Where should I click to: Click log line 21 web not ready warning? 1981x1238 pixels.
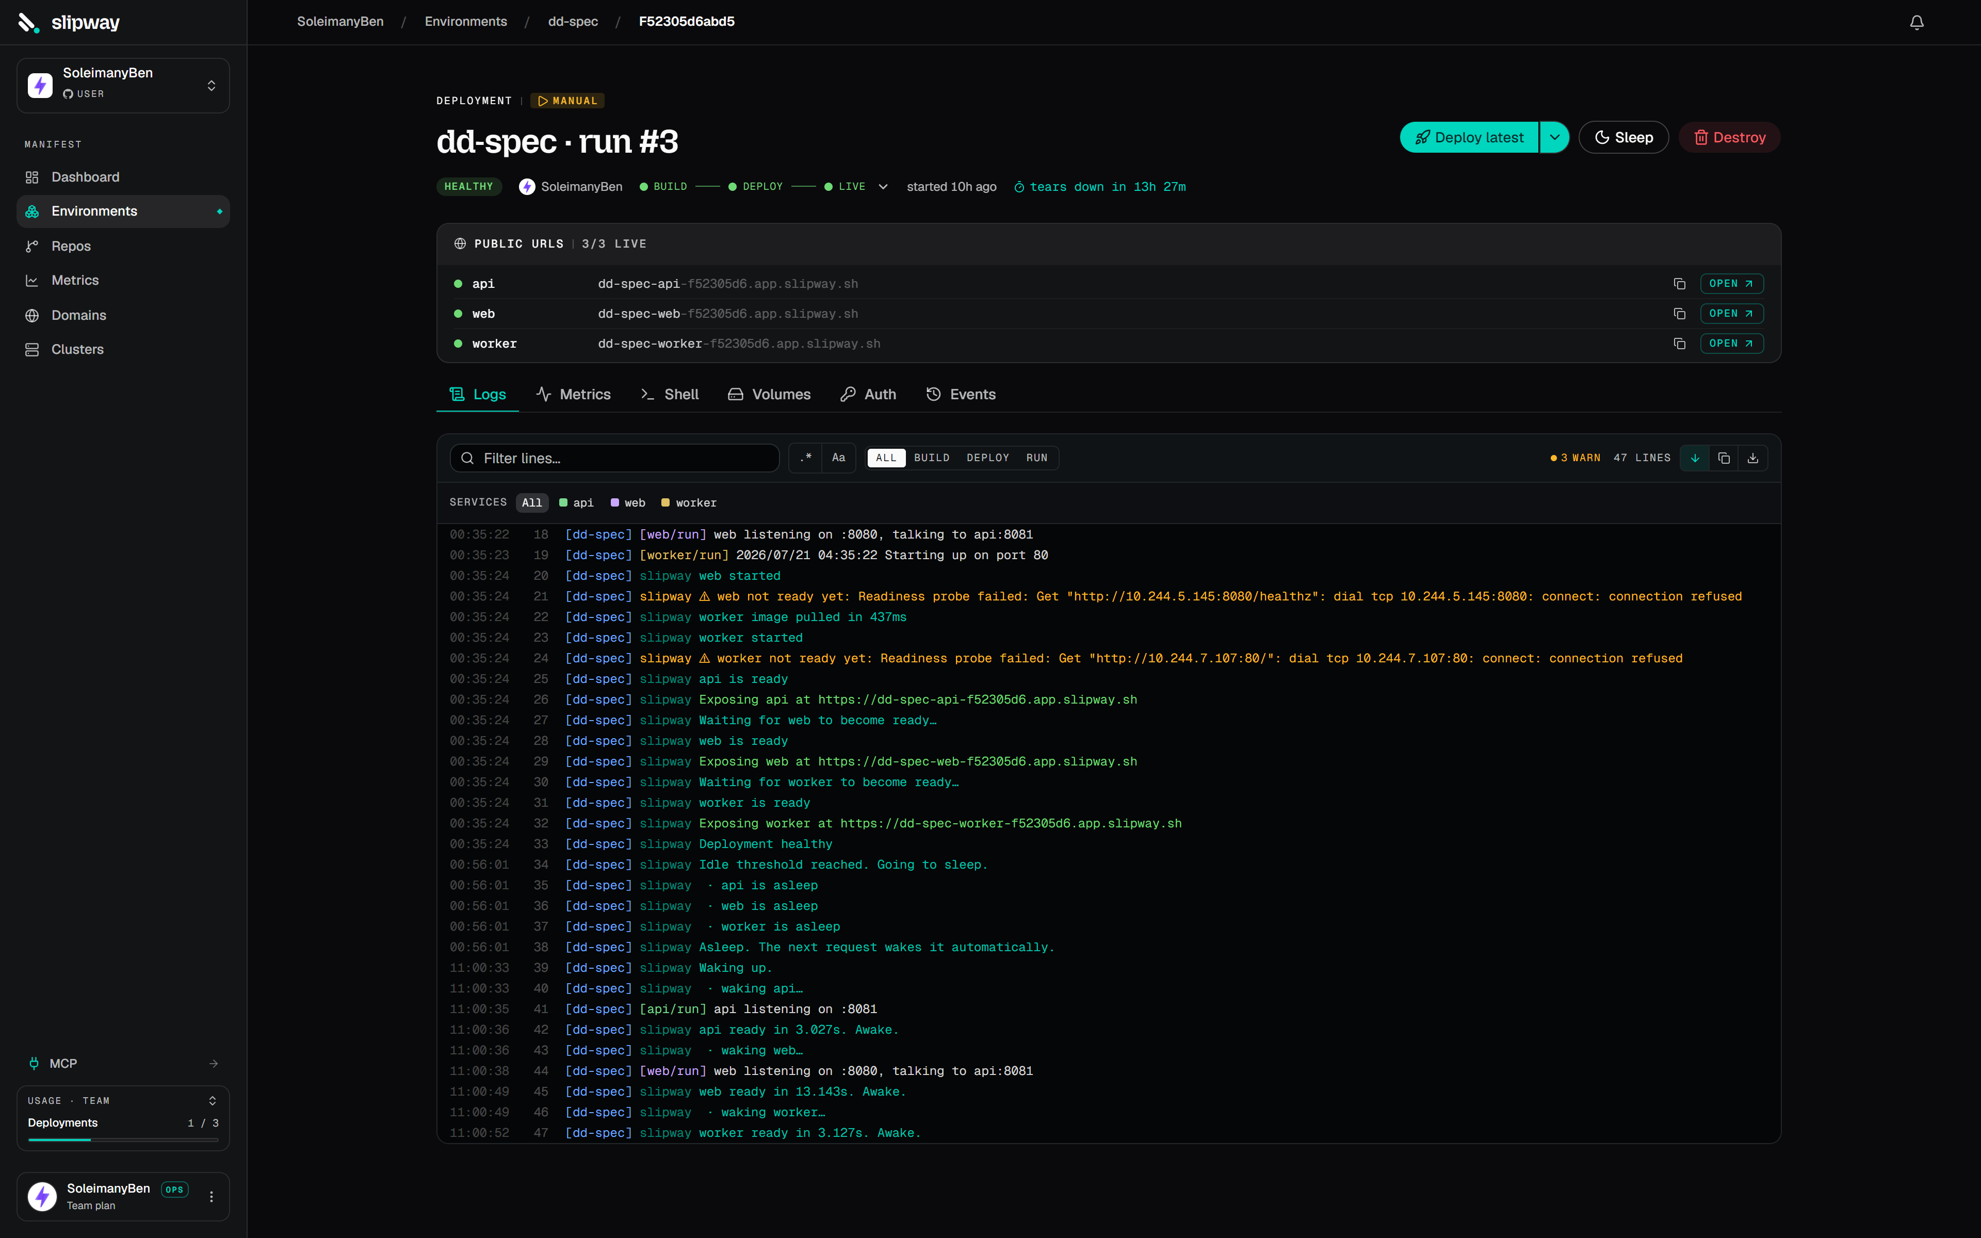pos(1108,597)
